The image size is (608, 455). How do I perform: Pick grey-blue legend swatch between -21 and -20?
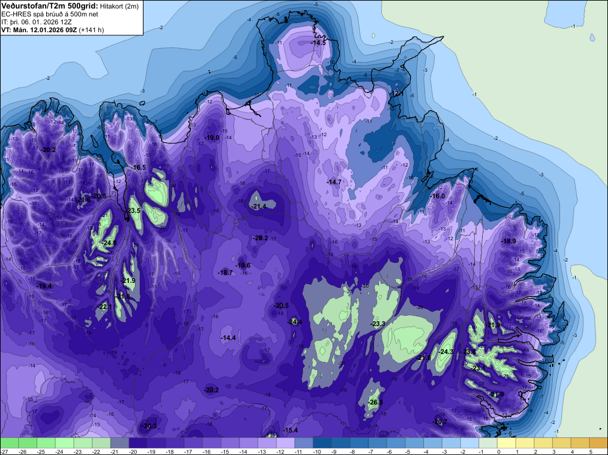[x=120, y=443]
